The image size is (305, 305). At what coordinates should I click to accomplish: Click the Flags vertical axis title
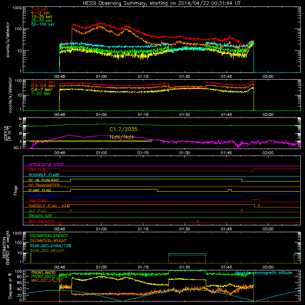(x=16, y=190)
